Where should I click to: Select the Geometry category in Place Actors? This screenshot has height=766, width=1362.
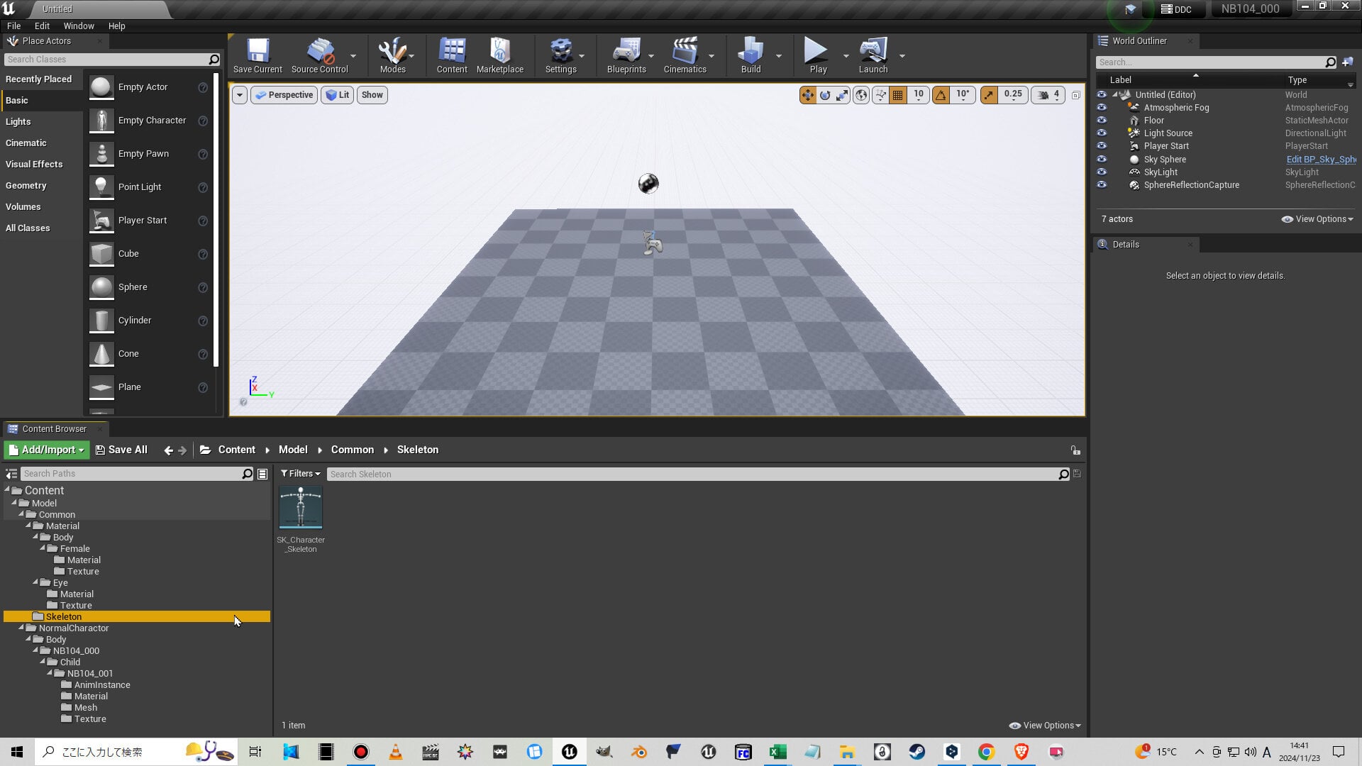(26, 186)
